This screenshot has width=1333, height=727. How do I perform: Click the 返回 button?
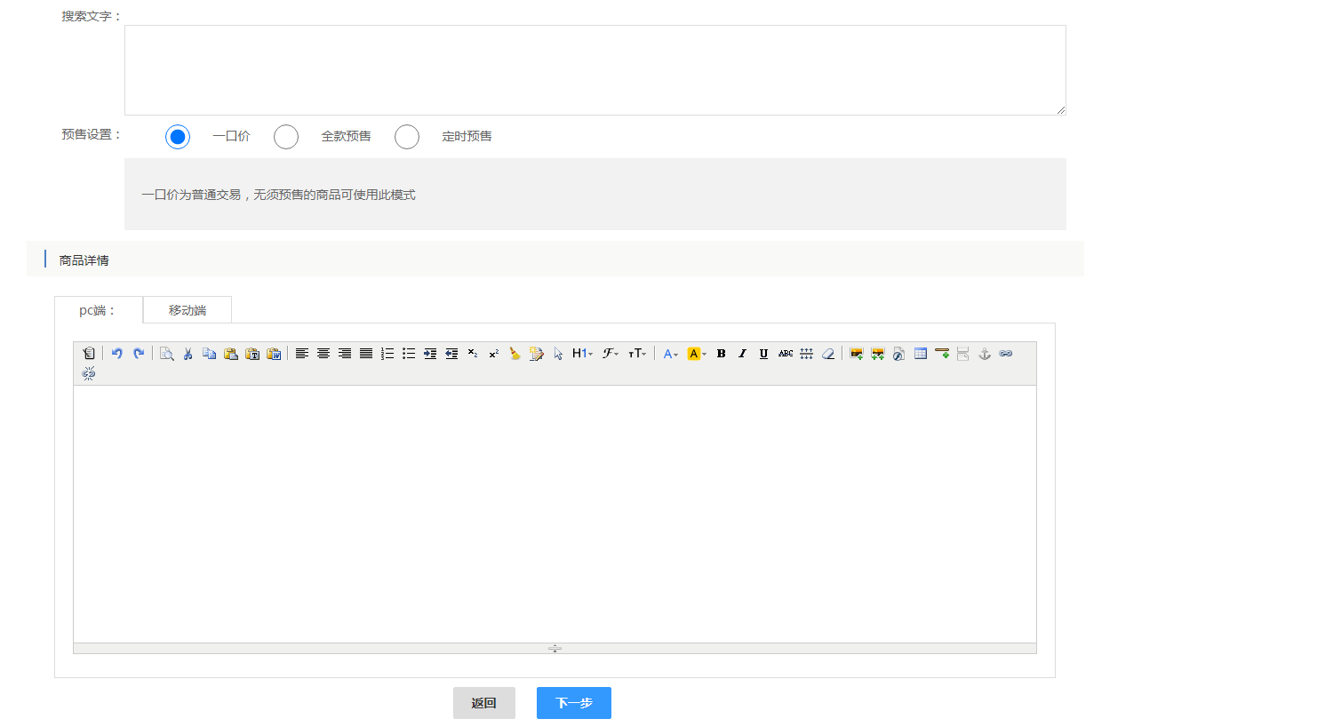[x=484, y=703]
